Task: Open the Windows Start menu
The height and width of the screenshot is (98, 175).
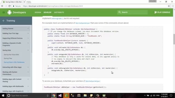Action: coord(3,96)
